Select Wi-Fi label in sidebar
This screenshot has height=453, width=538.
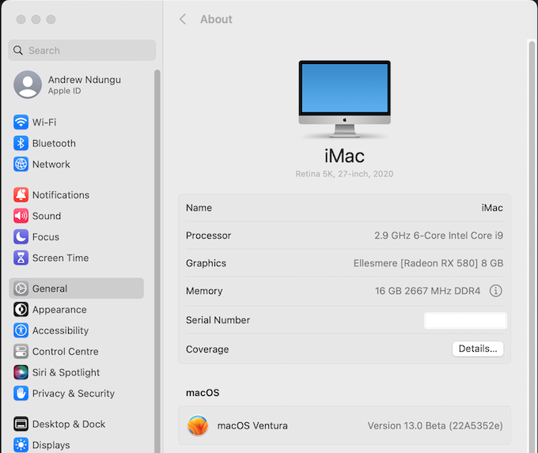tap(44, 122)
